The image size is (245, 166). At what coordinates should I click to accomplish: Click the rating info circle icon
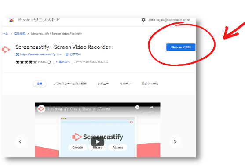[49, 62]
